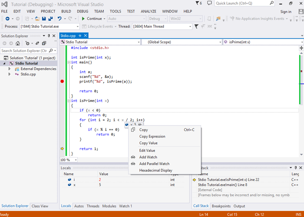
Task: Close the Solution Explorer panel
Action: click(x=54, y=36)
